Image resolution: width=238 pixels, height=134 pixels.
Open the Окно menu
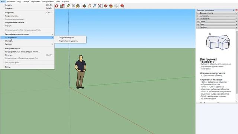(58, 1)
